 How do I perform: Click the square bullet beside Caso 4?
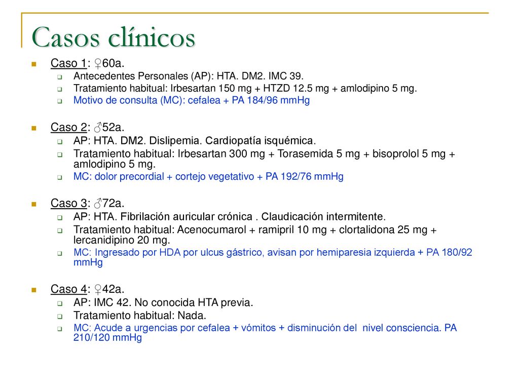pyautogui.click(x=34, y=290)
